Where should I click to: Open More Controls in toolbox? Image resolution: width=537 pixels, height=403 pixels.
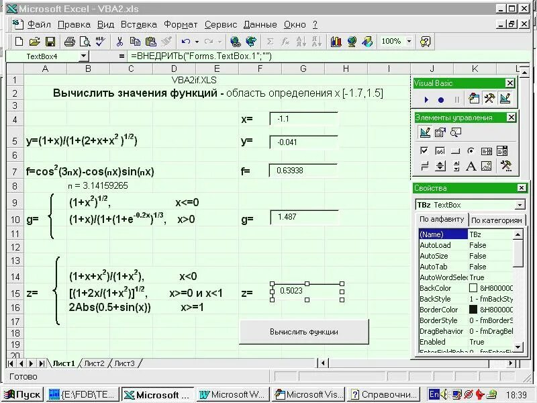(x=505, y=166)
